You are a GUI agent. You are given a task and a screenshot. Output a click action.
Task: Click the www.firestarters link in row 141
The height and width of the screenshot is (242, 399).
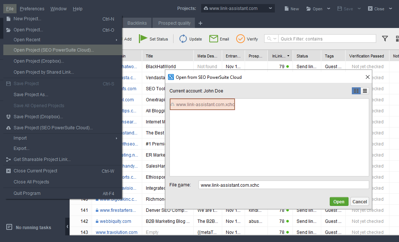[118, 210]
